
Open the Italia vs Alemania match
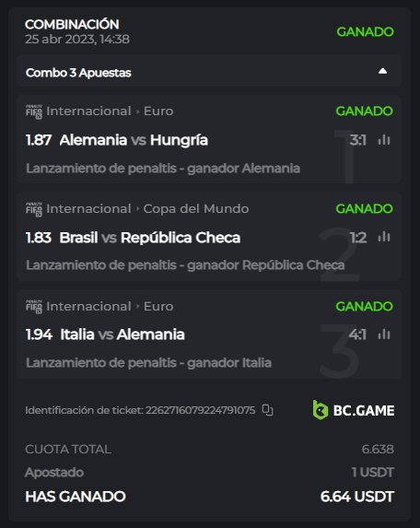(122, 334)
